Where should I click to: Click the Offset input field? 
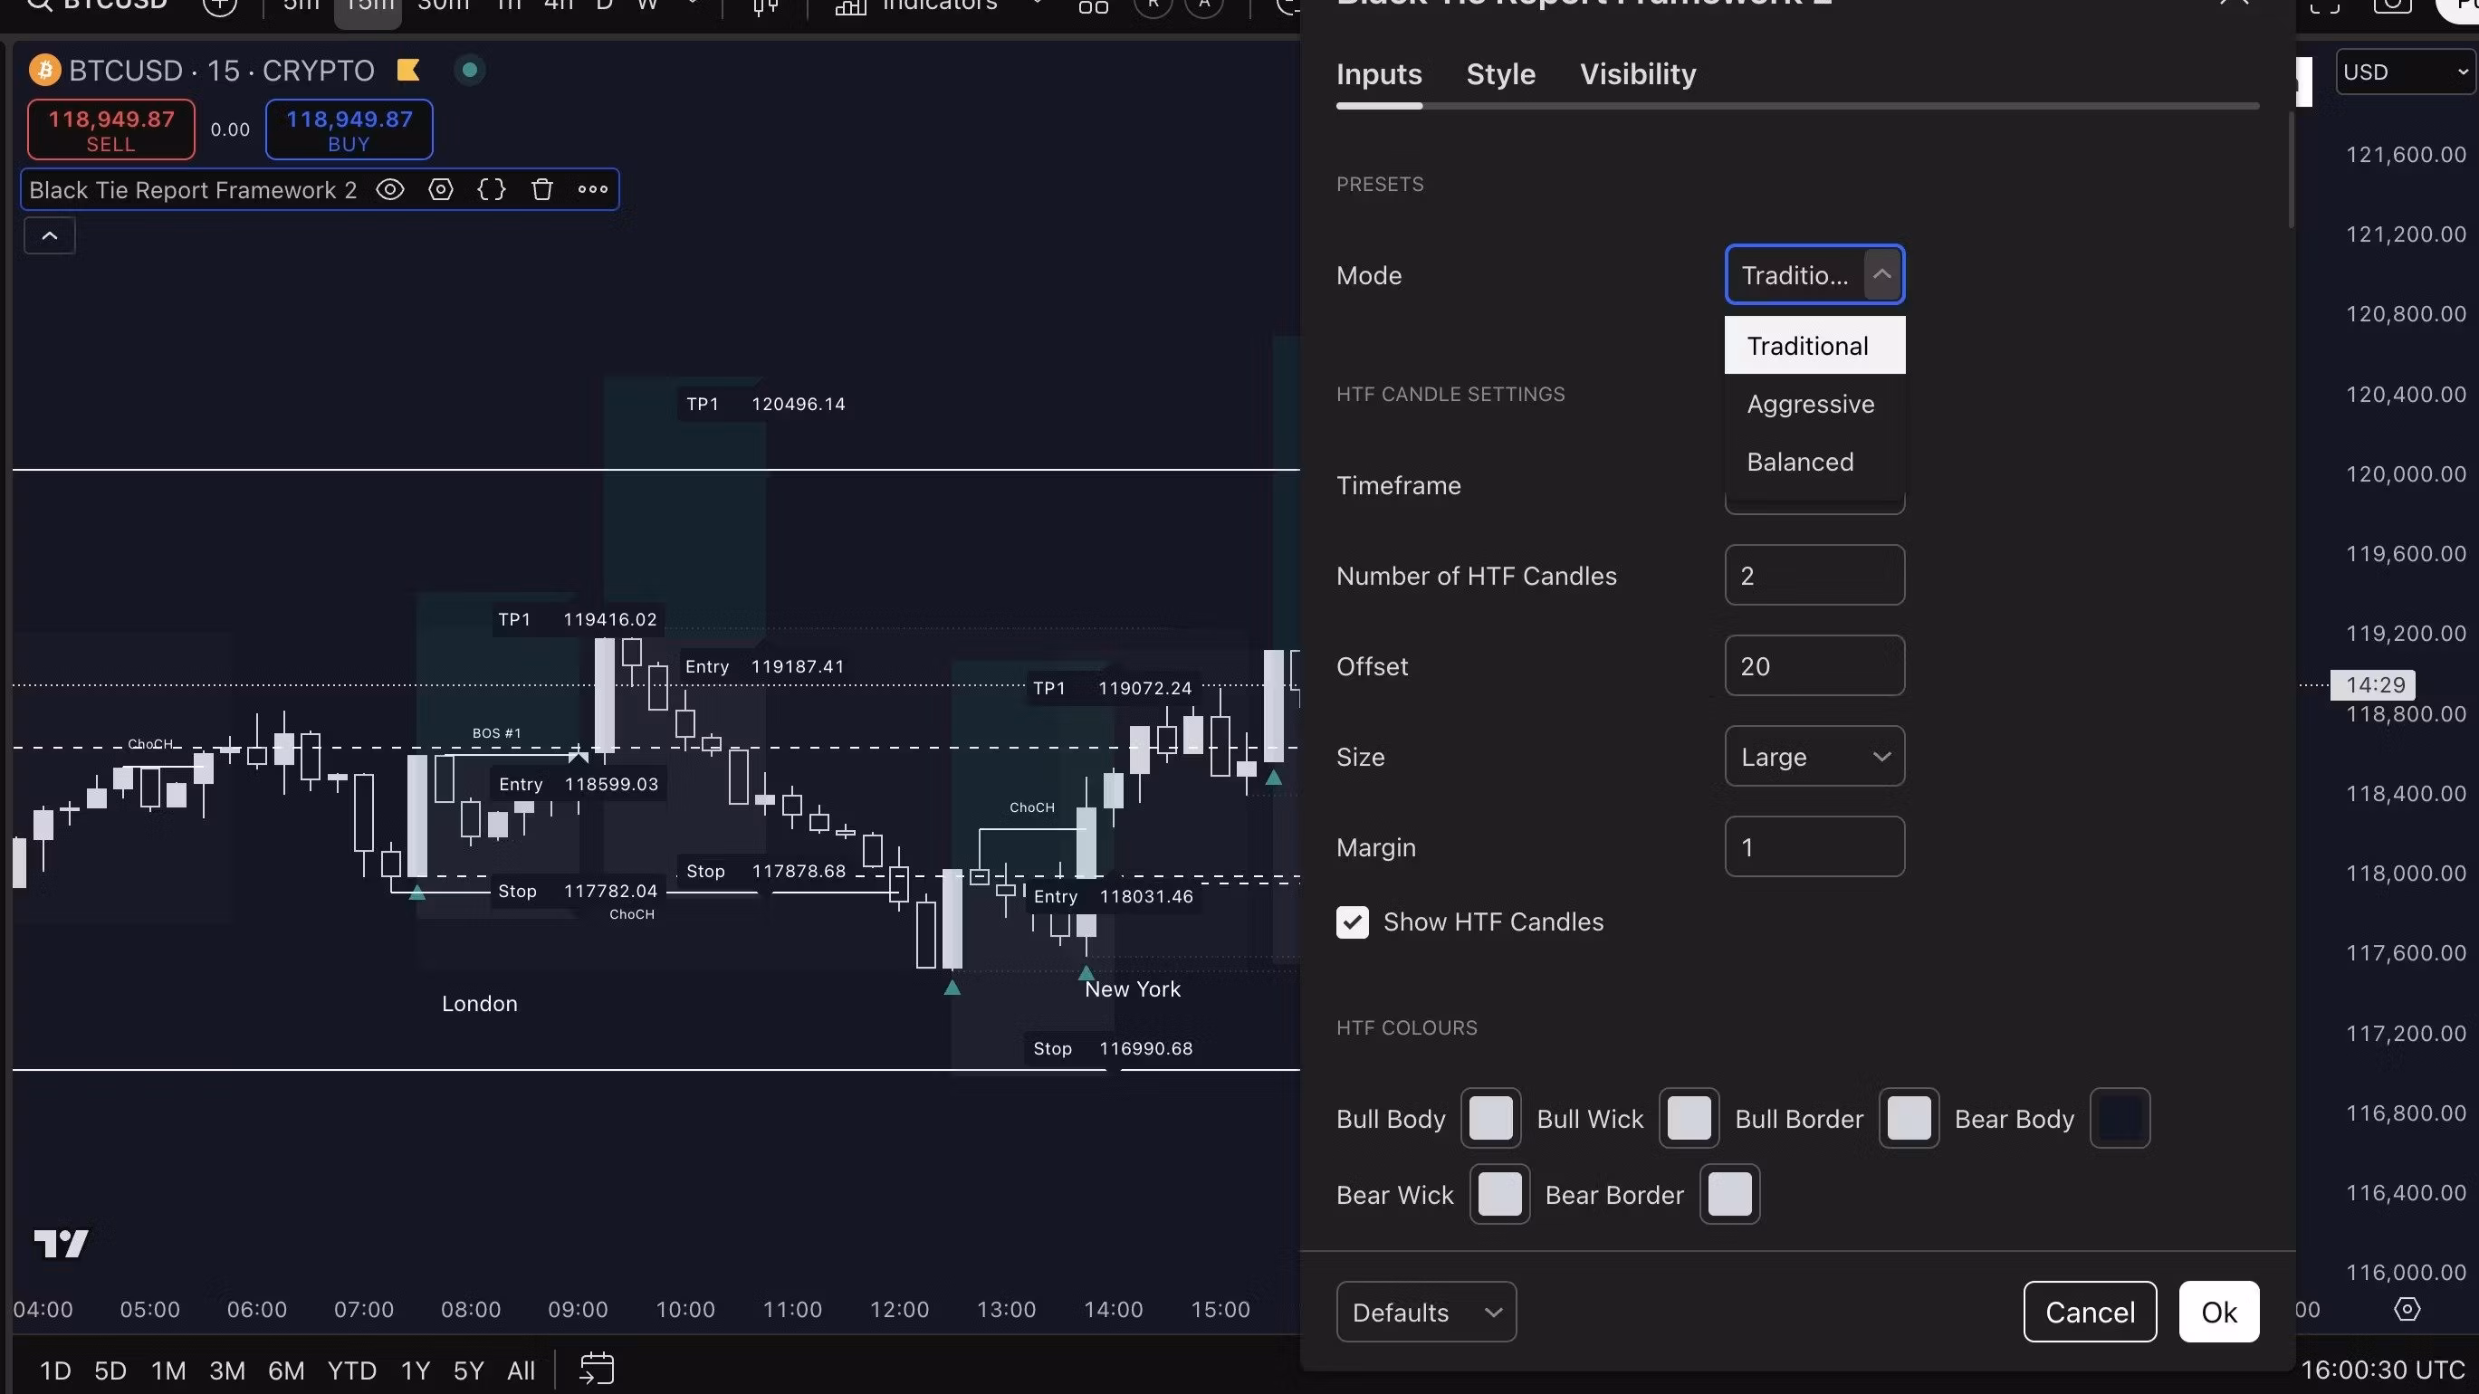(x=1814, y=665)
